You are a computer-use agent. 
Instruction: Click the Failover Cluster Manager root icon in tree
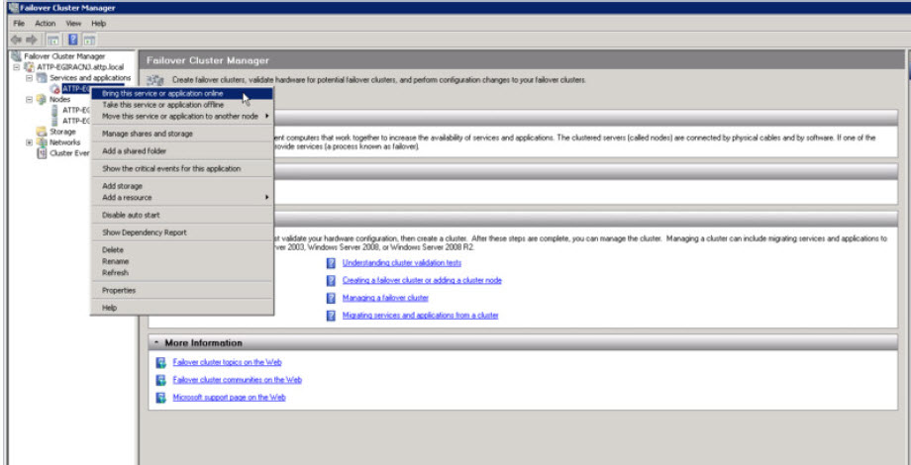16,56
